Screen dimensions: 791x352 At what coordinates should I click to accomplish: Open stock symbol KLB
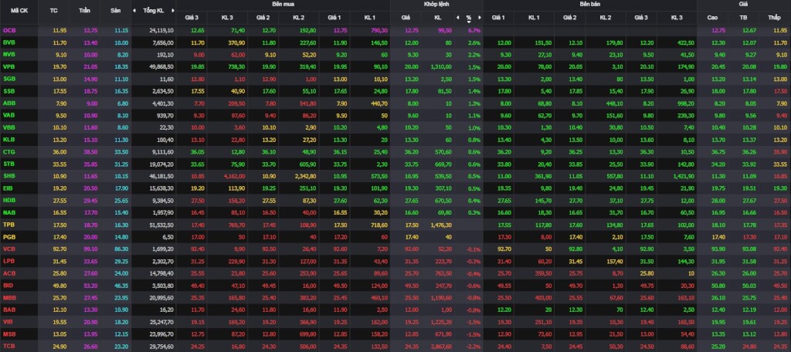pos(9,139)
